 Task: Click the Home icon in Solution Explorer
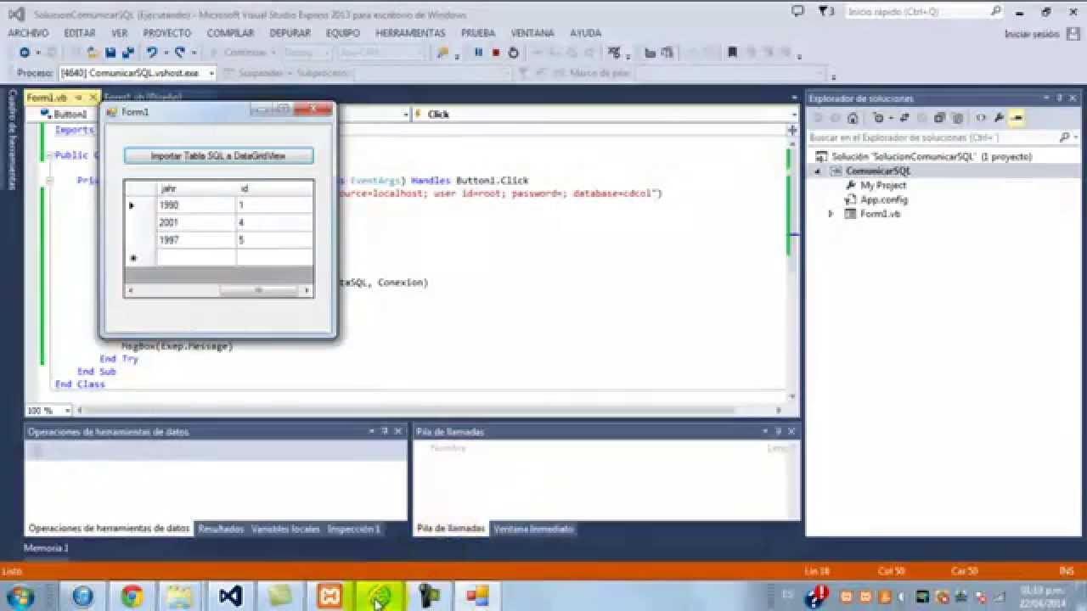point(853,118)
